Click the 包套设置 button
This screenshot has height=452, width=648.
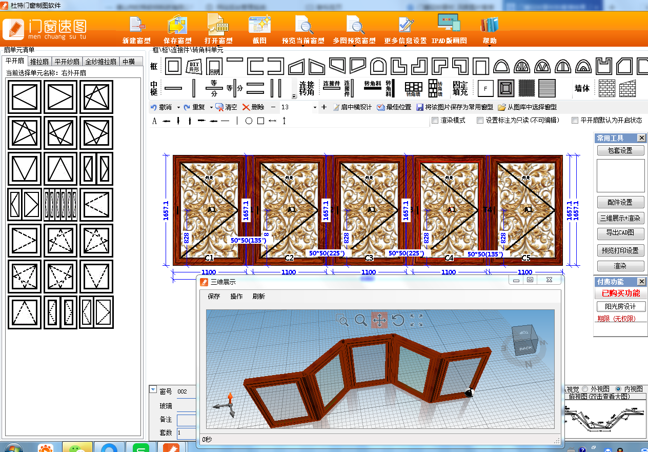[x=620, y=150]
